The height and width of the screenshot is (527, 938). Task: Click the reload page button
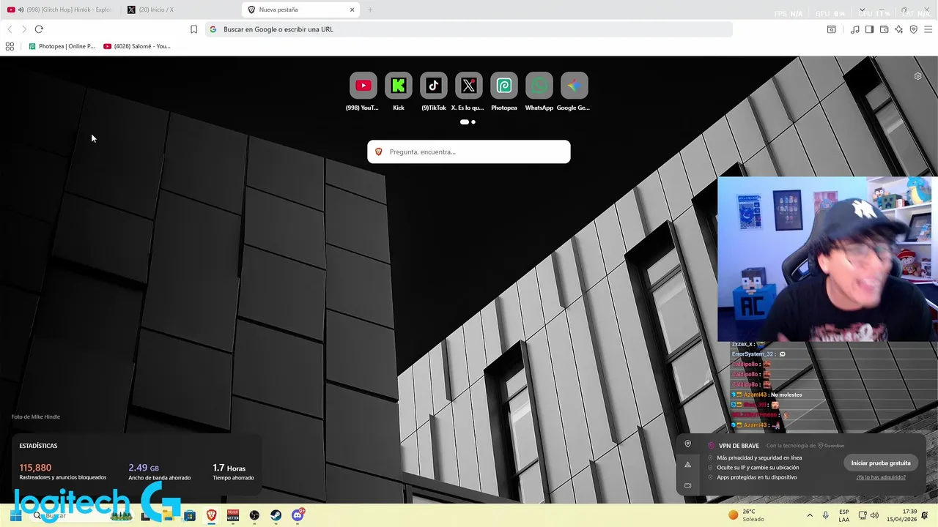[39, 29]
